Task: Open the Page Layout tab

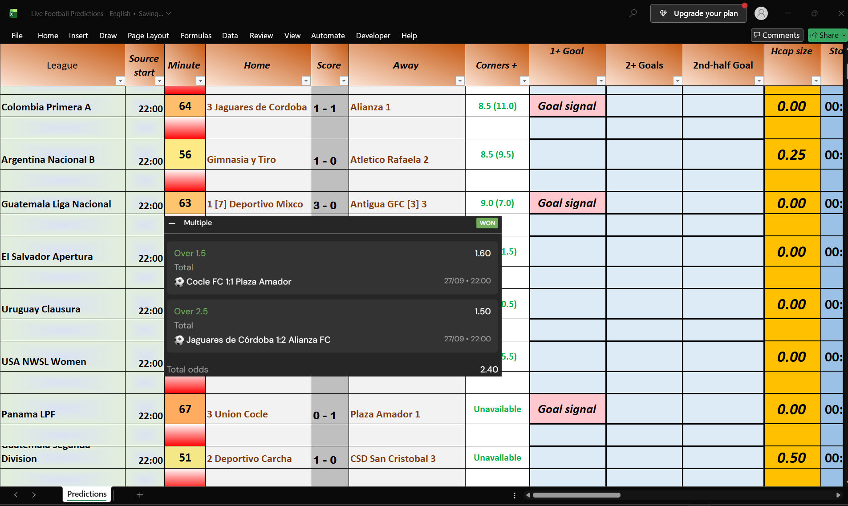Action: pyautogui.click(x=148, y=36)
